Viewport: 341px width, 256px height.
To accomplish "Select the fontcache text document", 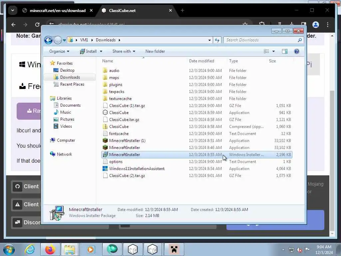I will (x=119, y=133).
